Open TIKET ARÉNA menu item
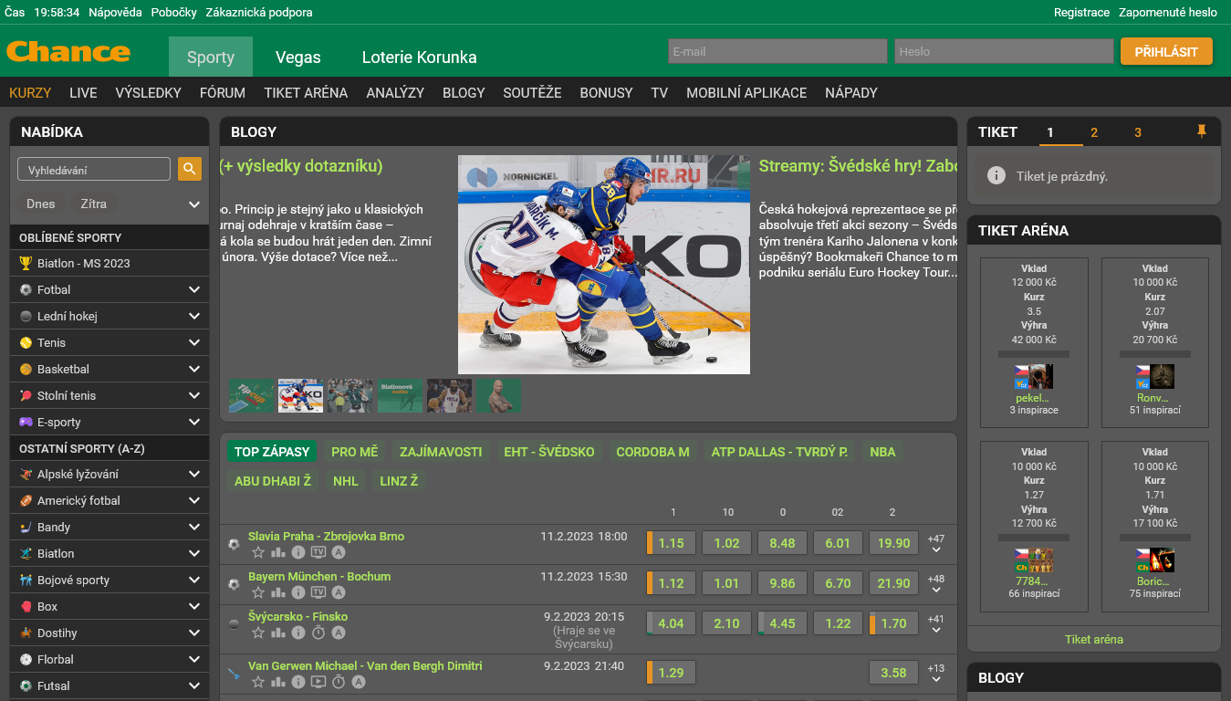This screenshot has width=1231, height=701. (x=306, y=92)
